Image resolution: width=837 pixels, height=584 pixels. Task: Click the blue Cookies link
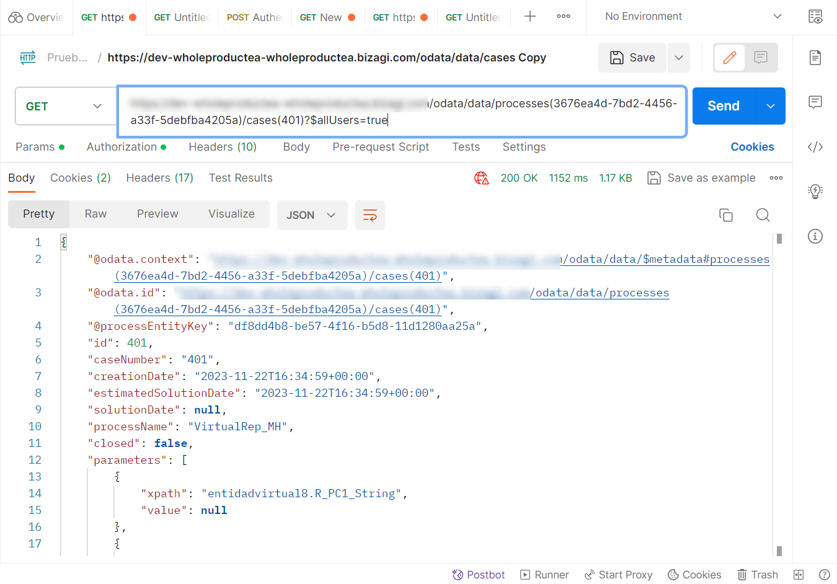pyautogui.click(x=752, y=147)
